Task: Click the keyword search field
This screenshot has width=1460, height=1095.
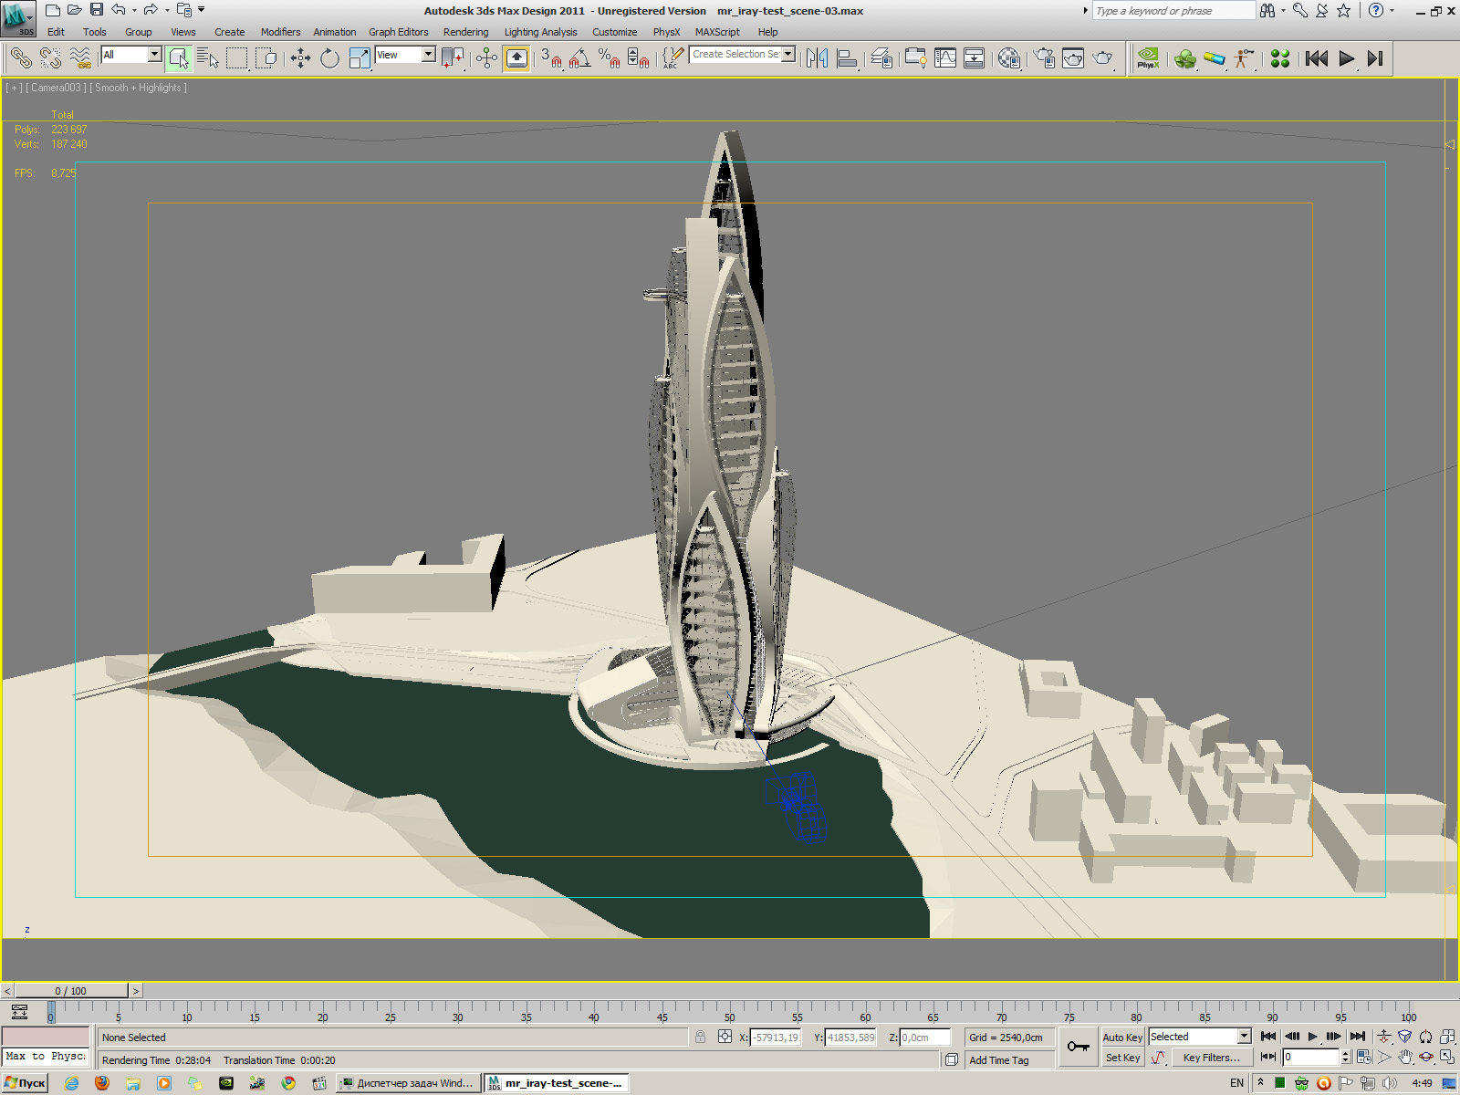Action: [x=1173, y=11]
